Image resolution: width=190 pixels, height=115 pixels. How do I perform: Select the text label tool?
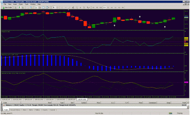84,8
